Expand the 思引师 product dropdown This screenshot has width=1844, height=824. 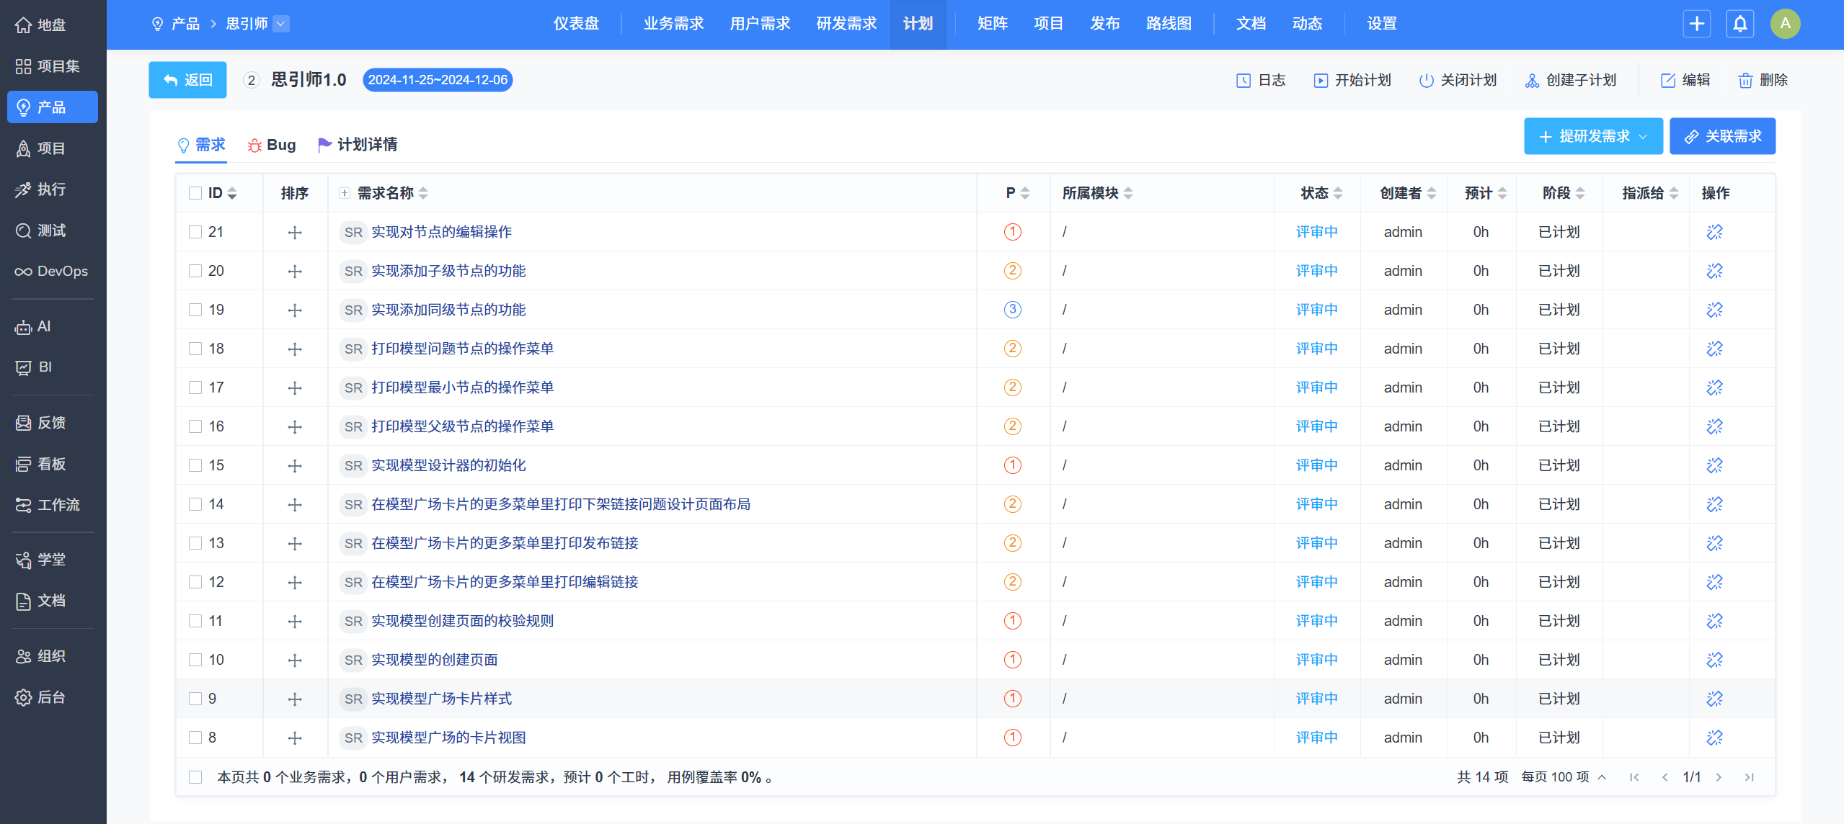(x=282, y=24)
